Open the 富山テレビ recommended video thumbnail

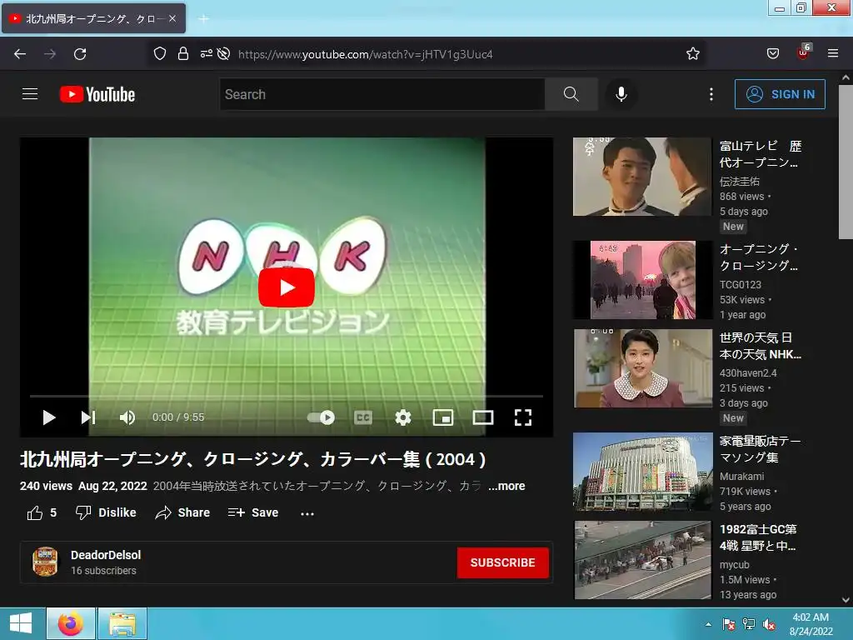642,177
